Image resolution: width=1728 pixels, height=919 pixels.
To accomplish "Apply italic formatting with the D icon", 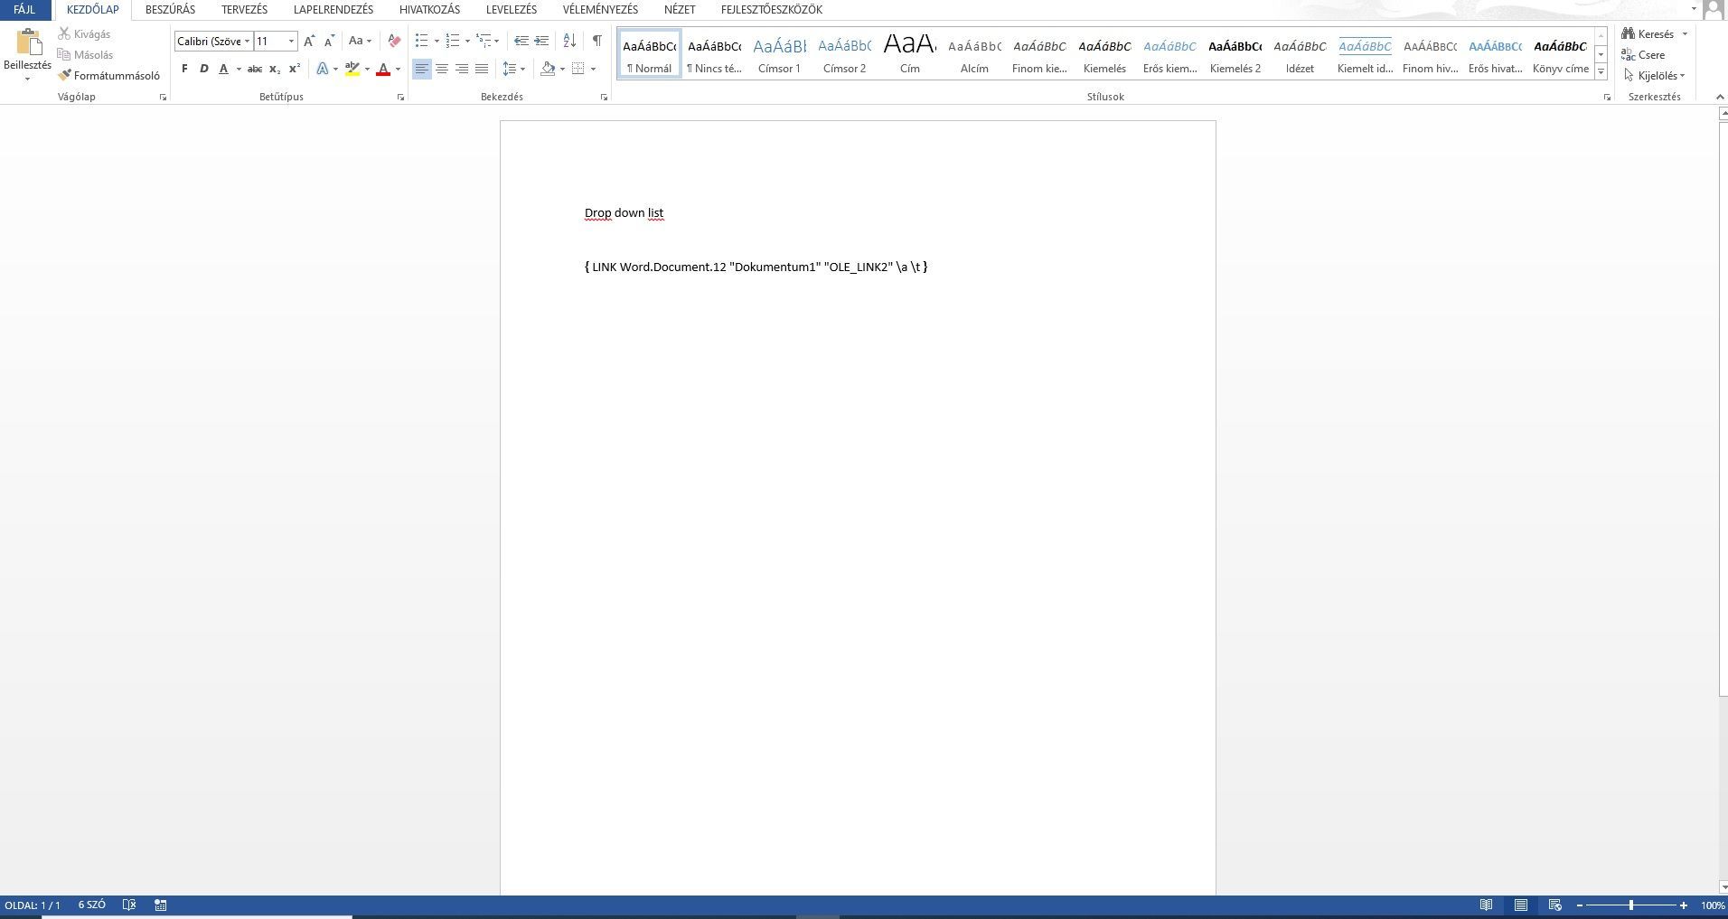I will pos(203,69).
